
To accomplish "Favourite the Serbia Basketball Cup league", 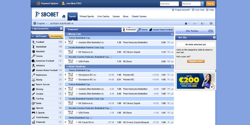I will (67, 118).
